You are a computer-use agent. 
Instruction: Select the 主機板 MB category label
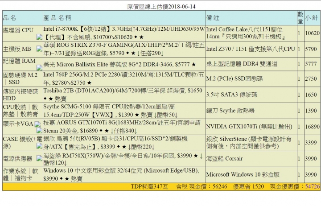[x=17, y=49]
